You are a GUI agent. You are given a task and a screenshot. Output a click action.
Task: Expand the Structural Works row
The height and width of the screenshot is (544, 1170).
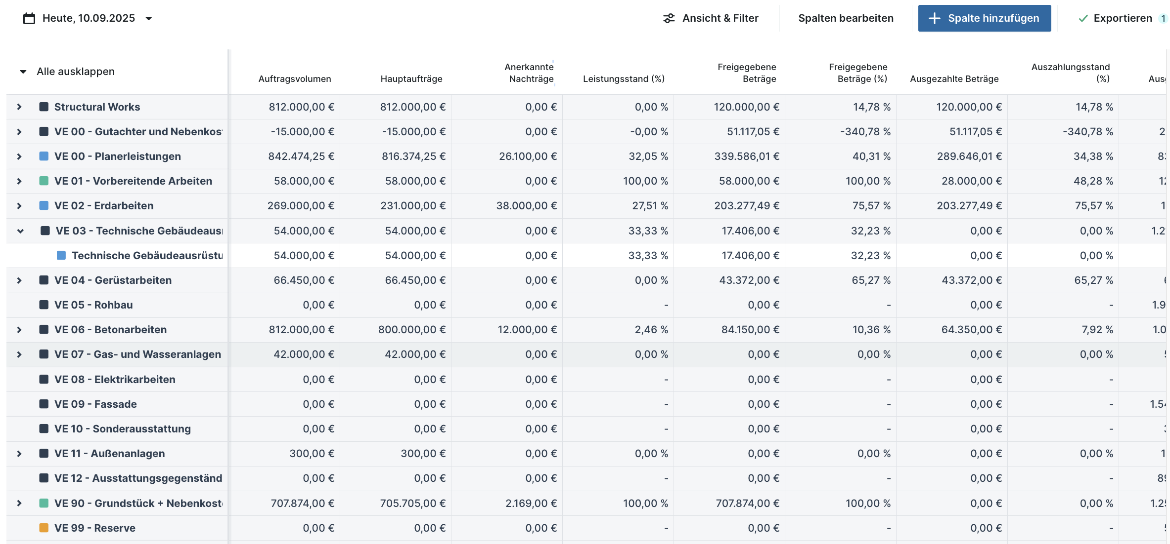[x=19, y=107]
